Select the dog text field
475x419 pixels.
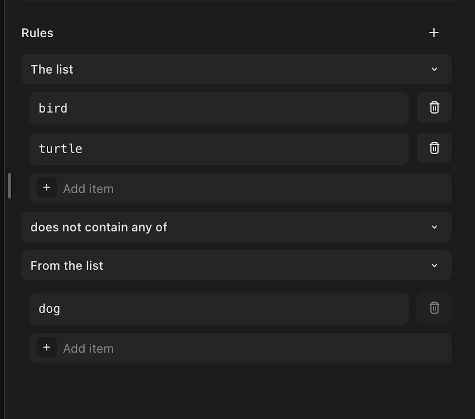(x=218, y=309)
